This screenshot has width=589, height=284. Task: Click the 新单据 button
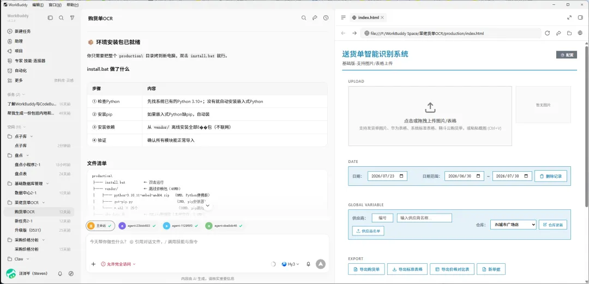pos(491,269)
